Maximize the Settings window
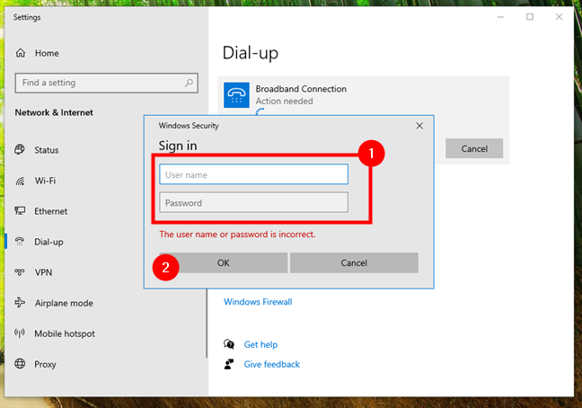 click(x=530, y=17)
